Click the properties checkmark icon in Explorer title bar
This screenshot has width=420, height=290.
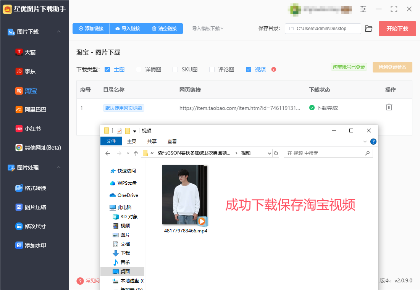[x=119, y=130]
